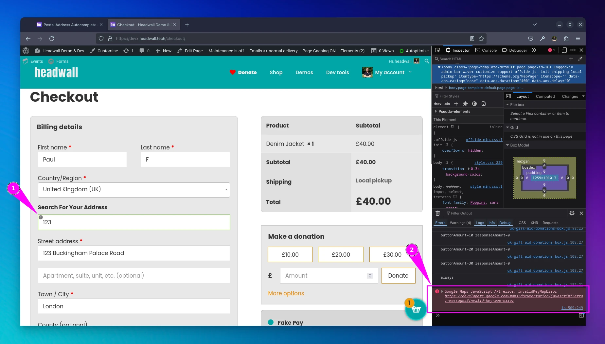The height and width of the screenshot is (344, 605).
Task: Toggle the Warnings (4) console filter
Action: 460,223
